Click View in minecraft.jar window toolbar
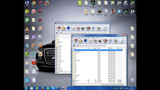Screen dimensions: 160x90 click(90, 41)
